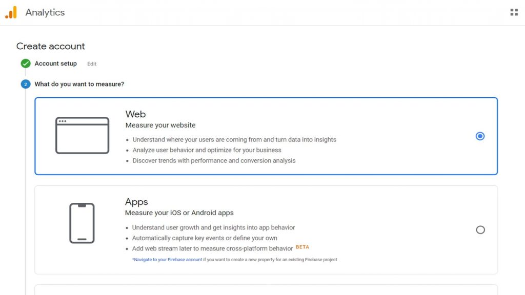Click the blue step 2 circle indicator

pos(26,84)
